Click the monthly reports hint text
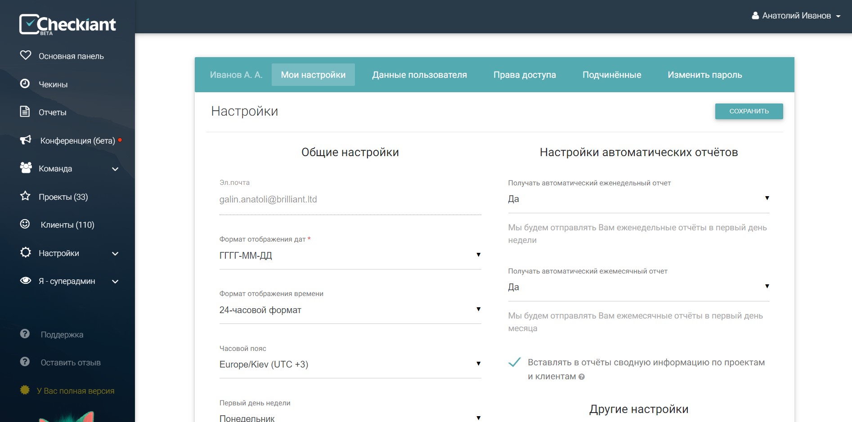The width and height of the screenshot is (852, 422). click(x=636, y=322)
